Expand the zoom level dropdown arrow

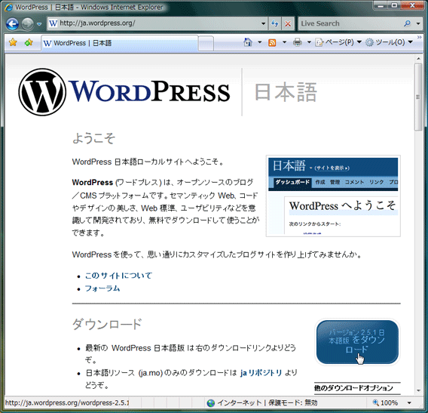[409, 402]
